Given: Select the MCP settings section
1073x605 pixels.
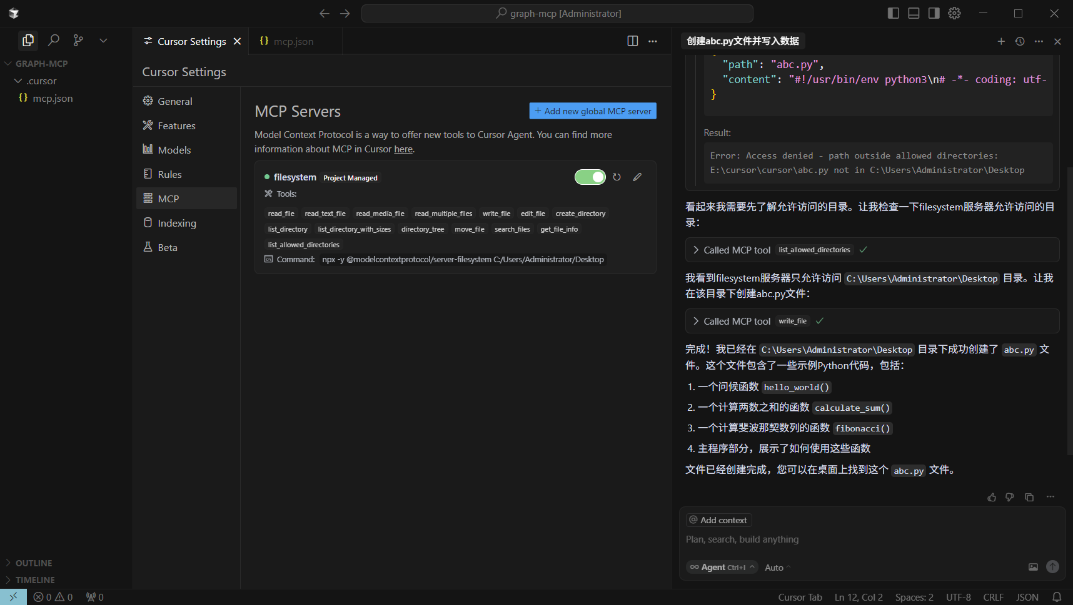Looking at the screenshot, I should 186,199.
